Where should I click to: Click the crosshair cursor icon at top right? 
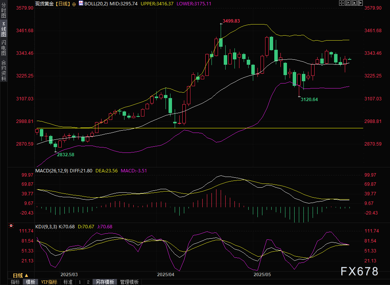342,3
